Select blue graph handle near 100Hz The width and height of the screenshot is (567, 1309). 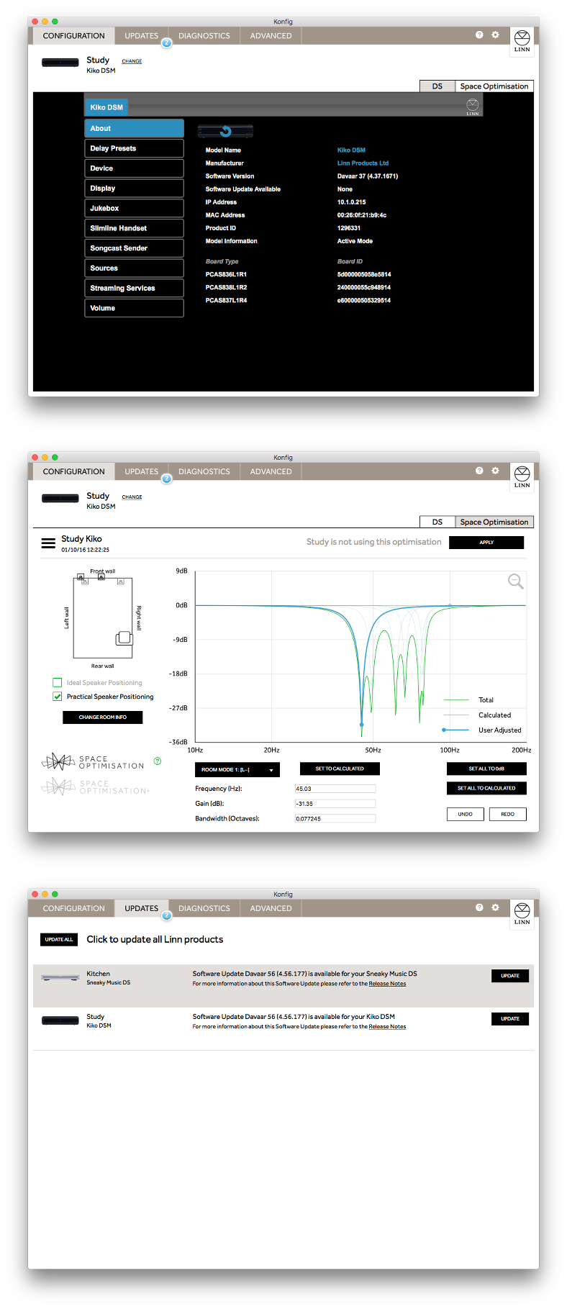coord(450,606)
